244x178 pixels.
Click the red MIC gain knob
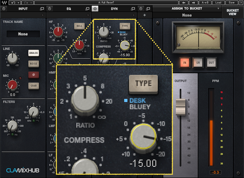click(13, 85)
